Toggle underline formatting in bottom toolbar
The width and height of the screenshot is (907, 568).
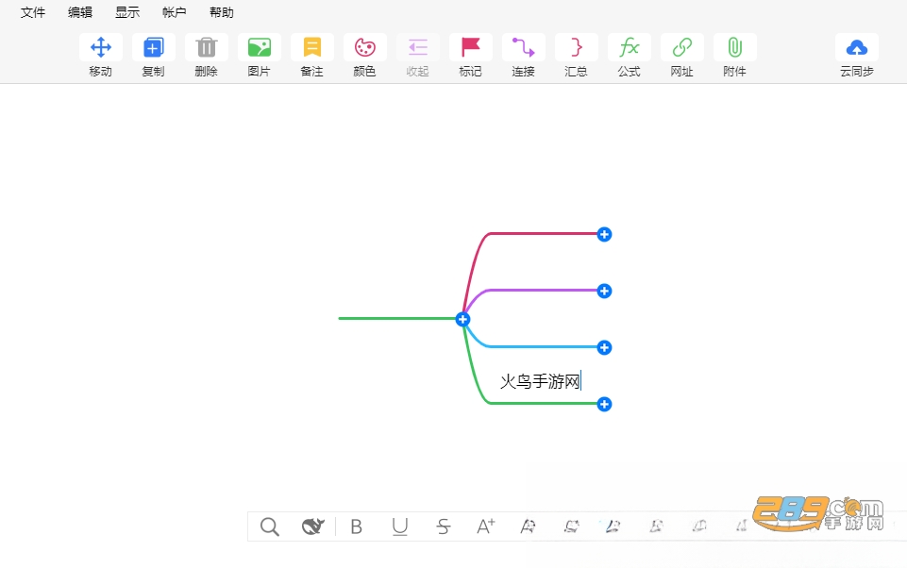coord(400,526)
